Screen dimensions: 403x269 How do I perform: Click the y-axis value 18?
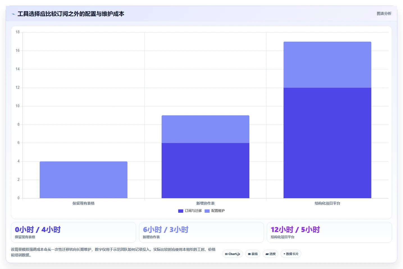(x=17, y=32)
